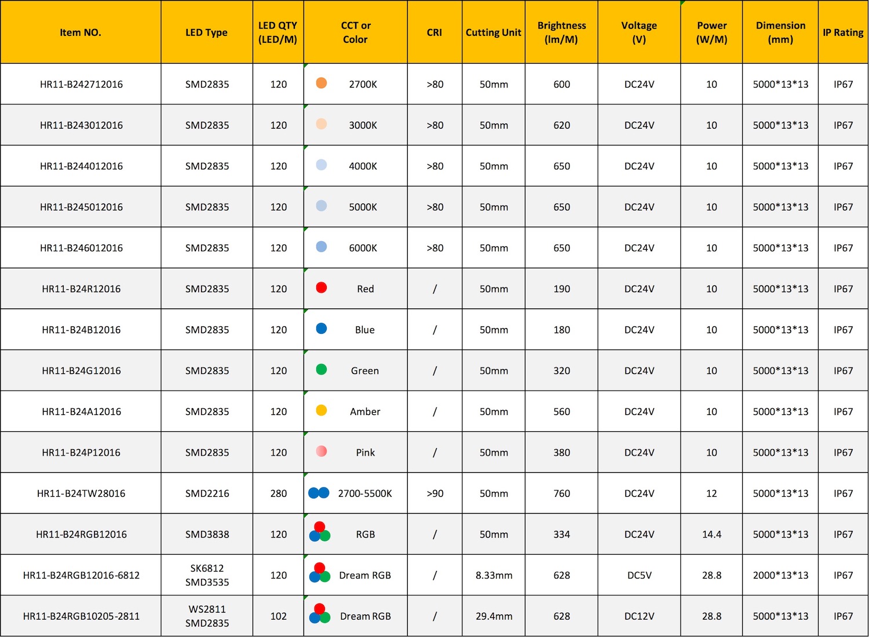869x637 pixels.
Task: Click the cell HR11-B242712016
Action: pos(81,84)
